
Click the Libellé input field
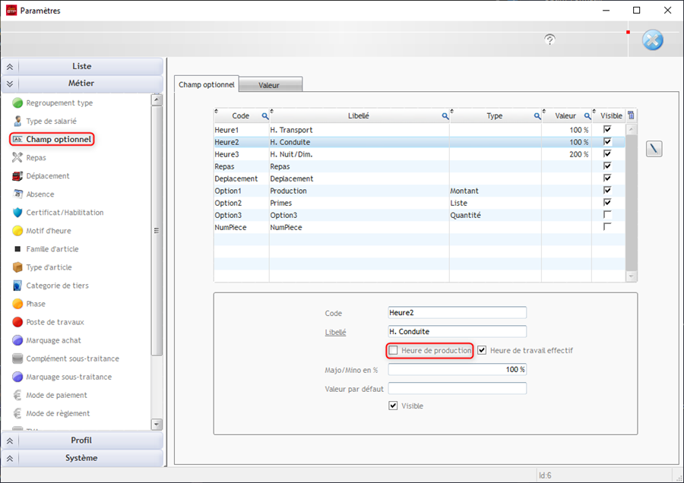tap(457, 332)
